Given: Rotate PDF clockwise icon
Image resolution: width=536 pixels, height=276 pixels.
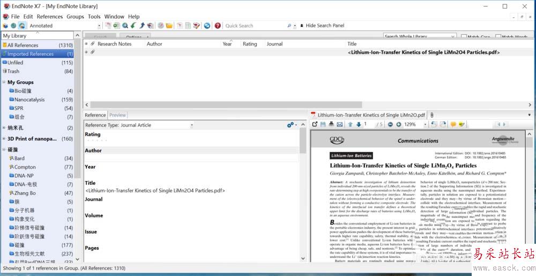Looking at the screenshot, I should [443, 125].
